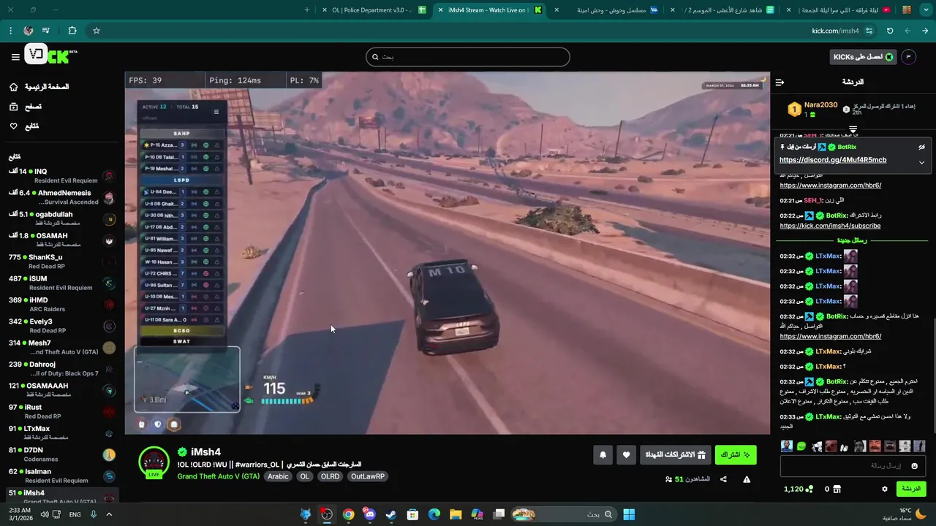This screenshot has height=526, width=936.
Task: Open the Home page sidebar icon
Action: [13, 87]
